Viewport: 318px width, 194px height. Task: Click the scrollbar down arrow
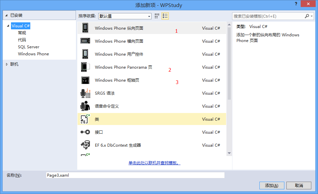point(229,153)
